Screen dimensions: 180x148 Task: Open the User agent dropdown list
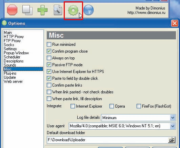173,126
